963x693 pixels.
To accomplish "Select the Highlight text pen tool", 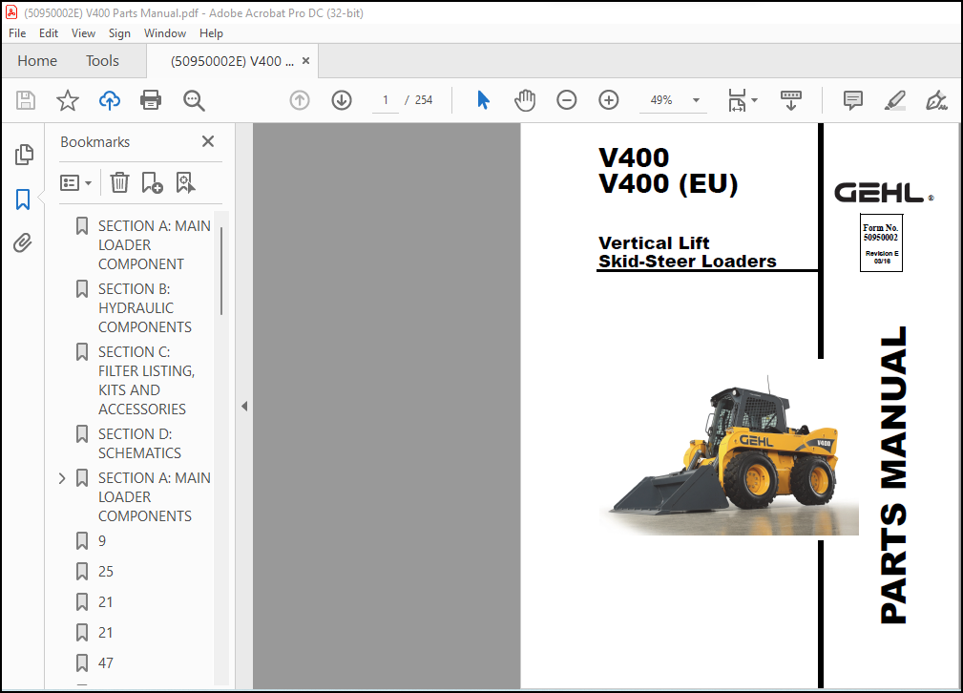I will (x=895, y=100).
